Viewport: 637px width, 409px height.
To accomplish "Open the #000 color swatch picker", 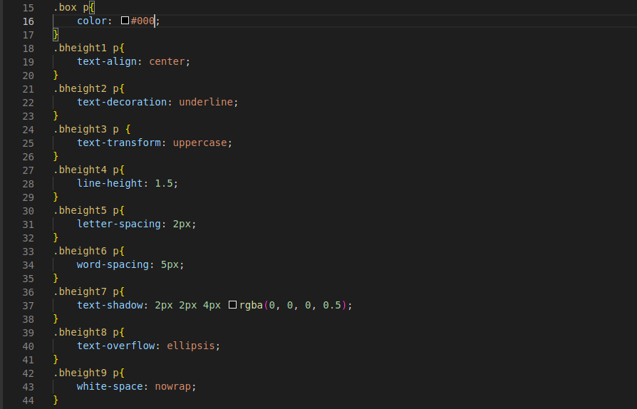I will click(125, 21).
